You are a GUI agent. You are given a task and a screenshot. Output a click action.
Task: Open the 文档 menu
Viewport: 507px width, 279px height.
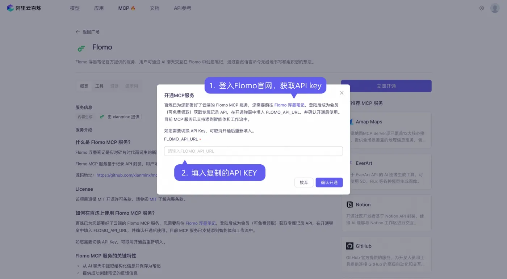(x=155, y=8)
